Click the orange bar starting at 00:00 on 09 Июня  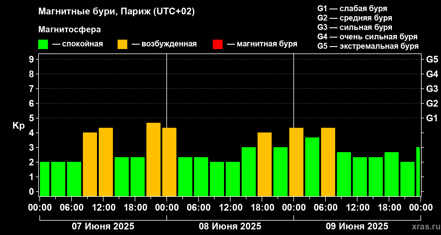click(296, 162)
